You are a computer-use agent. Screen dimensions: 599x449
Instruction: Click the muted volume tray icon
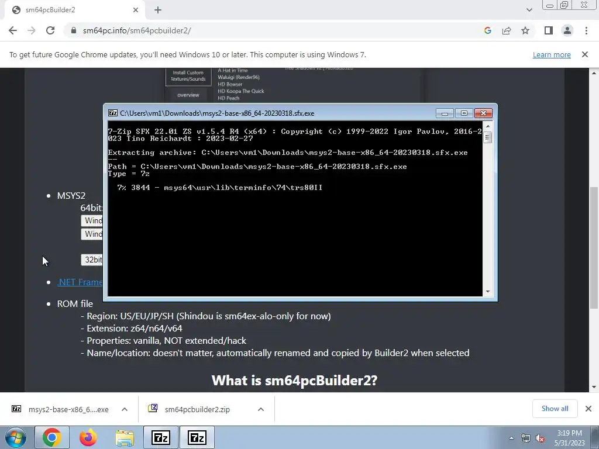540,438
